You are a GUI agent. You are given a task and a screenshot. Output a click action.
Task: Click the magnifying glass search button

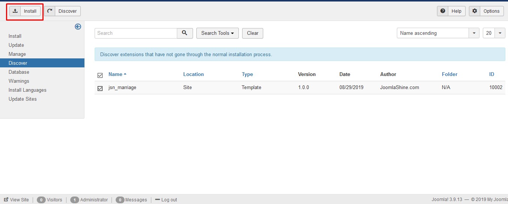pos(185,33)
